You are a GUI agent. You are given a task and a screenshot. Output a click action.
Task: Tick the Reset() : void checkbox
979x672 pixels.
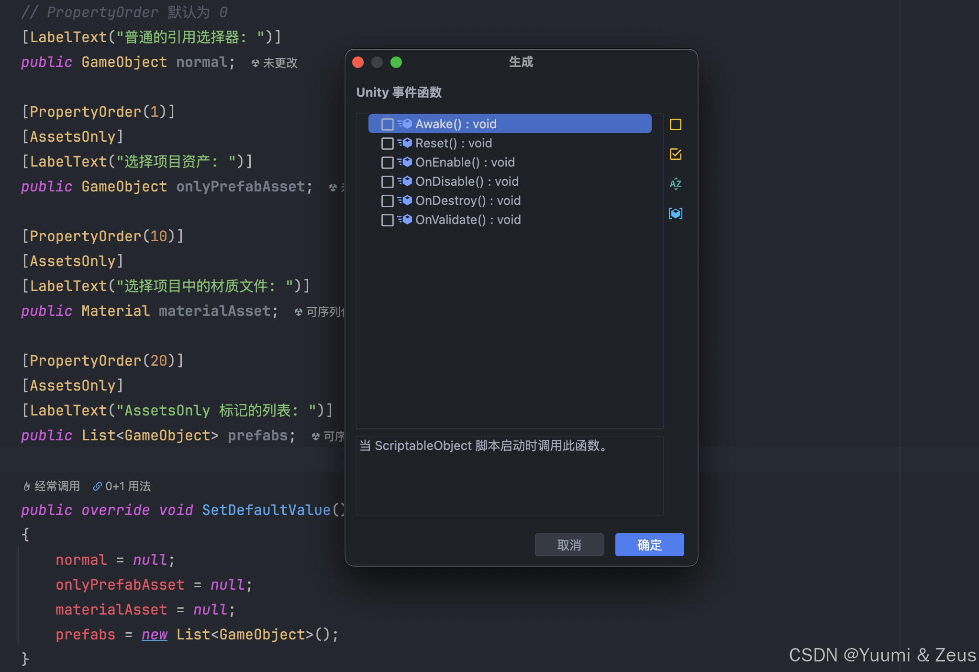pos(387,144)
